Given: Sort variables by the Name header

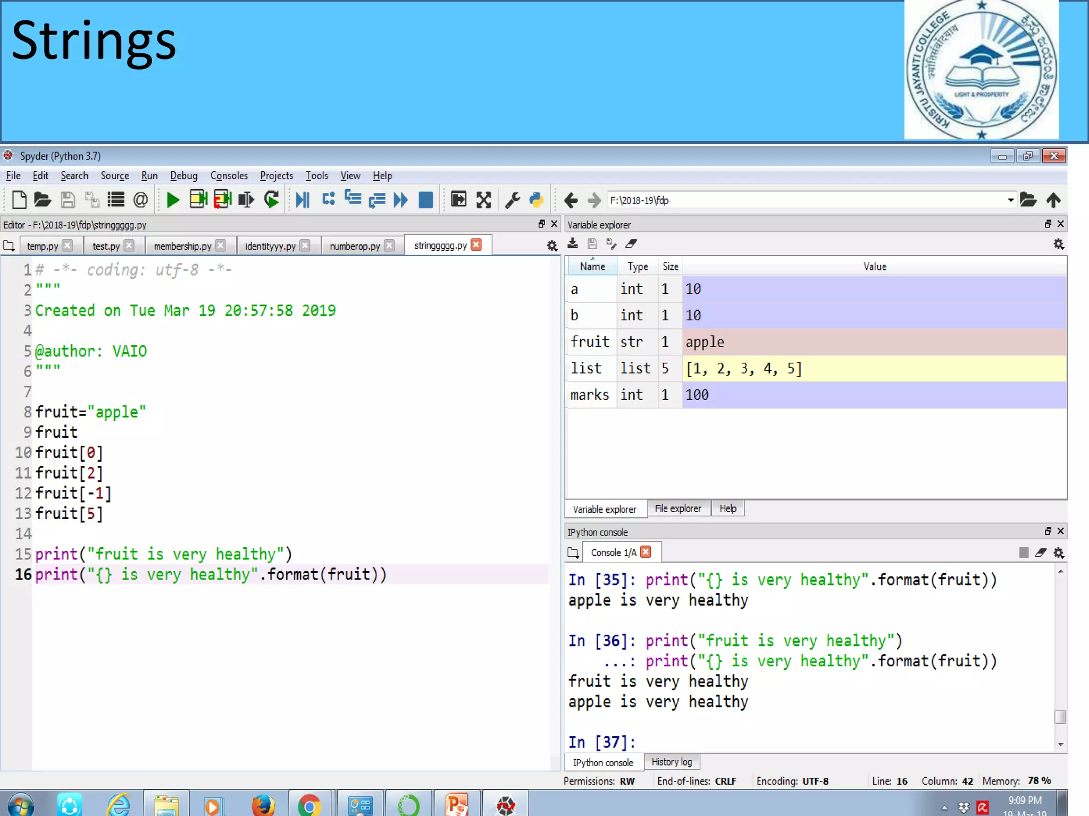Looking at the screenshot, I should coord(592,267).
